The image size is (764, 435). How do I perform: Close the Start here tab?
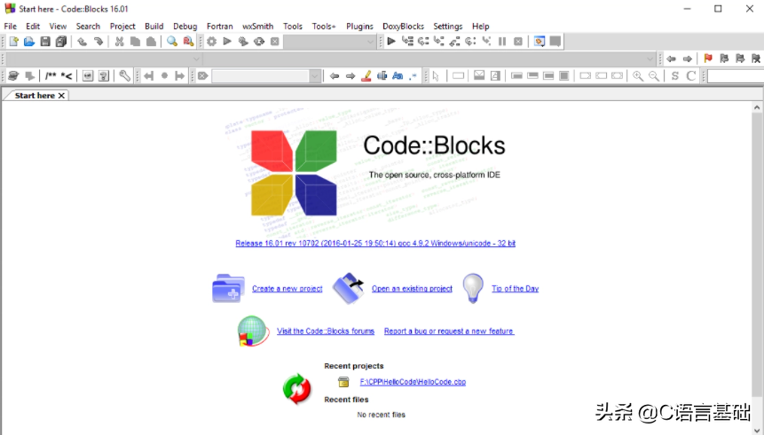[61, 96]
